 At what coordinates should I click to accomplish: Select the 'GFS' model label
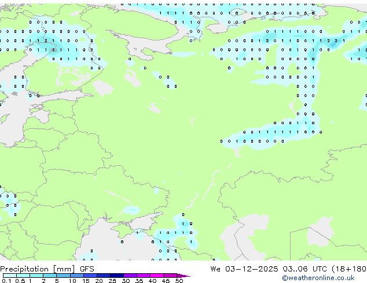point(87,269)
